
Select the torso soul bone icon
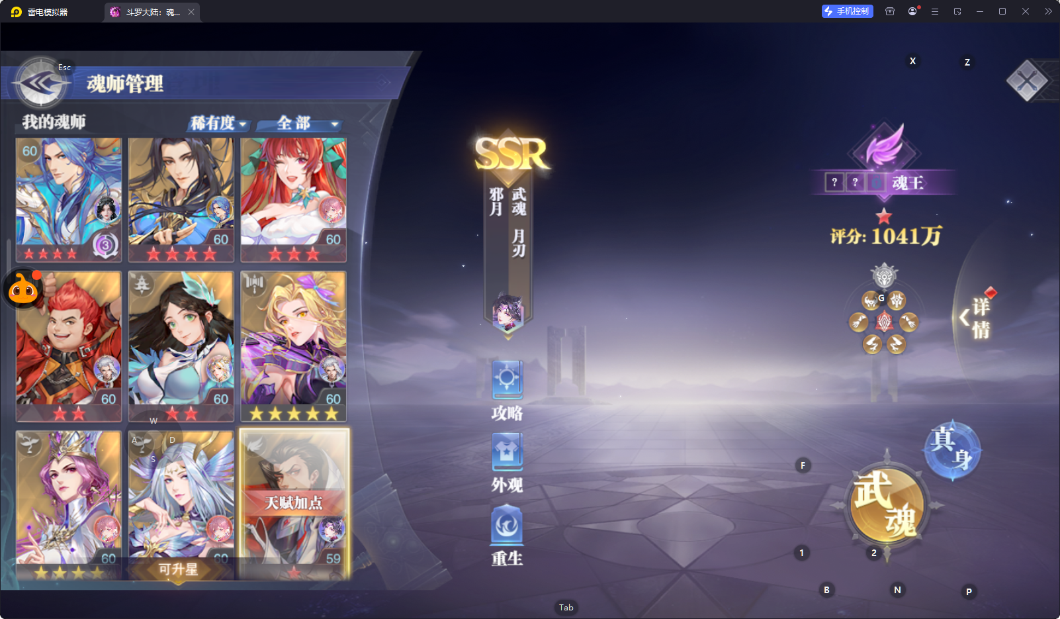897,301
